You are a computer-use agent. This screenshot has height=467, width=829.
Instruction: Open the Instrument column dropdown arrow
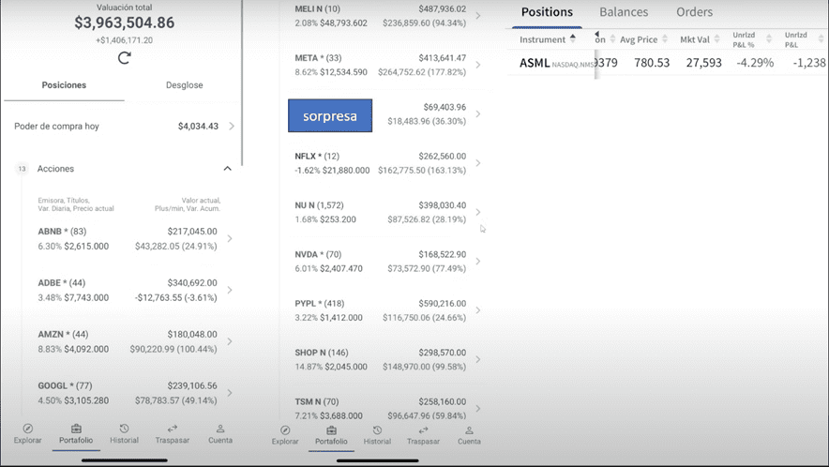(573, 39)
